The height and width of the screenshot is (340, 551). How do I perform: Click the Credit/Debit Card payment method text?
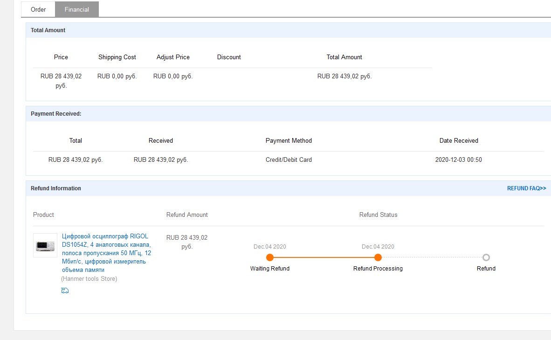point(289,160)
